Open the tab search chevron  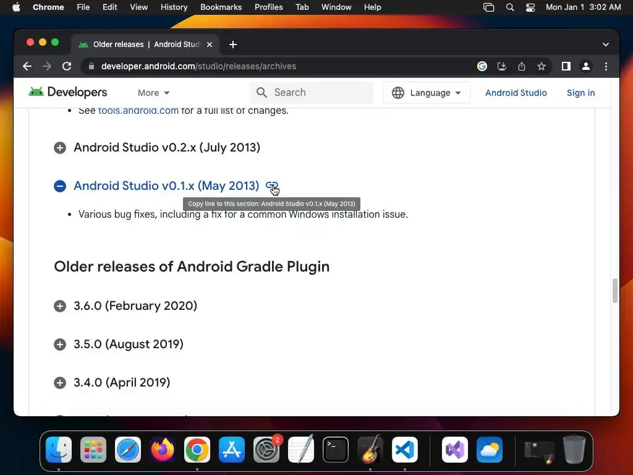click(606, 45)
